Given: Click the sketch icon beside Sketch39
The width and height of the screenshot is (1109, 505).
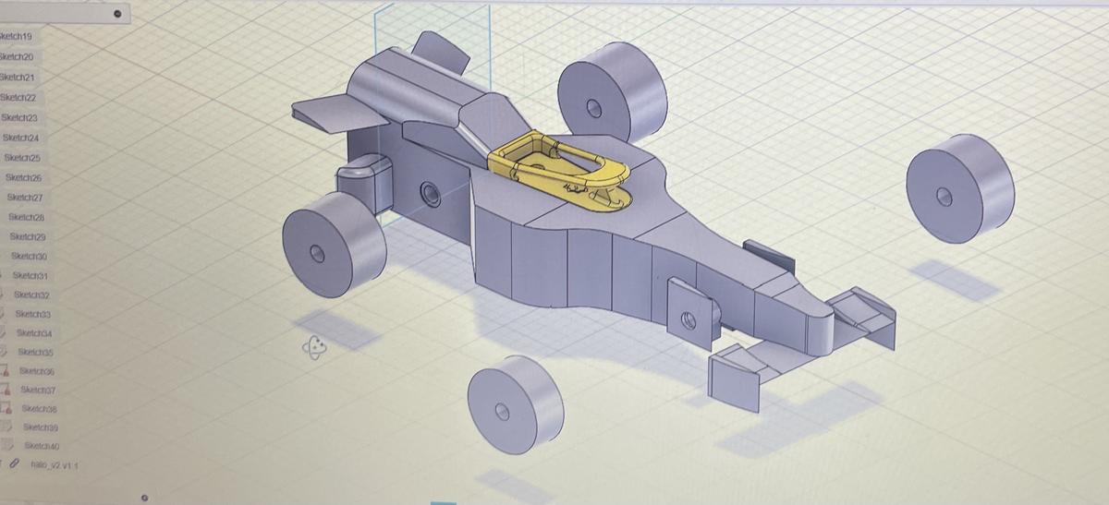Looking at the screenshot, I should [x=6, y=427].
